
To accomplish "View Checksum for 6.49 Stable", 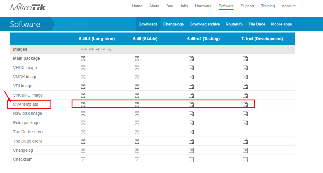I will (x=137, y=160).
